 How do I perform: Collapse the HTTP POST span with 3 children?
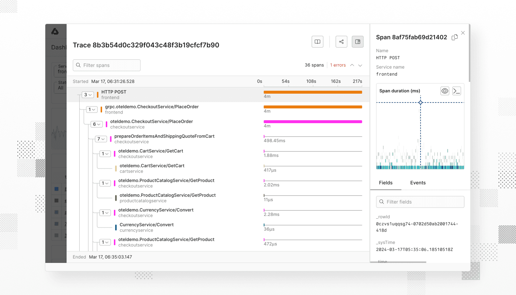(x=88, y=95)
